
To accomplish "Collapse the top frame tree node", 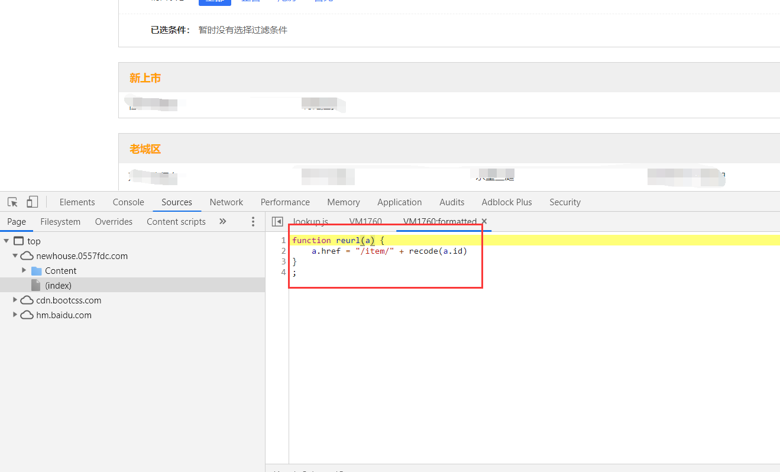I will (x=7, y=241).
